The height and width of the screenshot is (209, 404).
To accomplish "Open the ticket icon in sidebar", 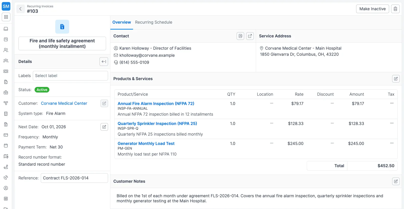I will point(6,71).
